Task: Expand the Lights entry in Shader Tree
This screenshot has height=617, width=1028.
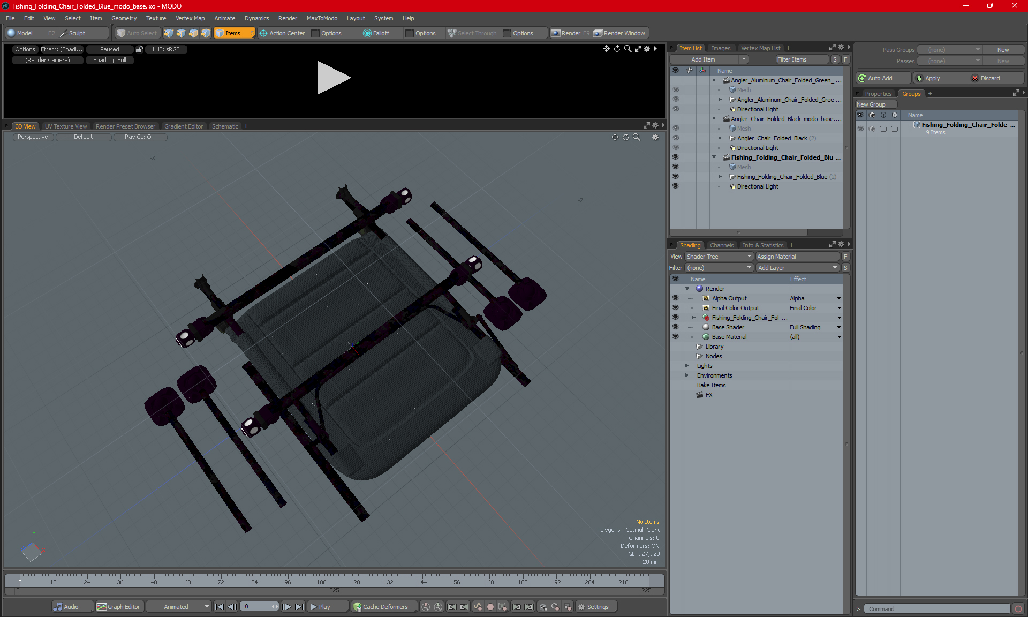Action: point(687,366)
